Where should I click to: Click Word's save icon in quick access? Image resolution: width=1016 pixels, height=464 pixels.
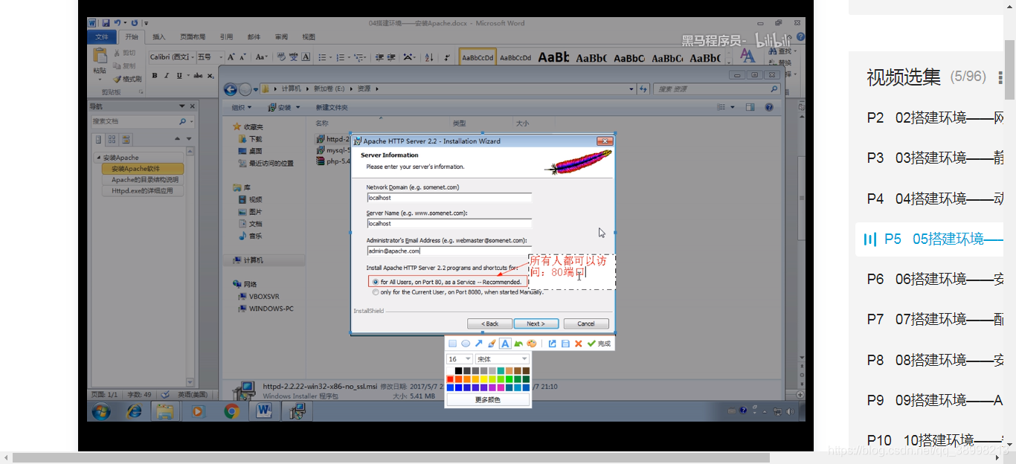click(106, 23)
